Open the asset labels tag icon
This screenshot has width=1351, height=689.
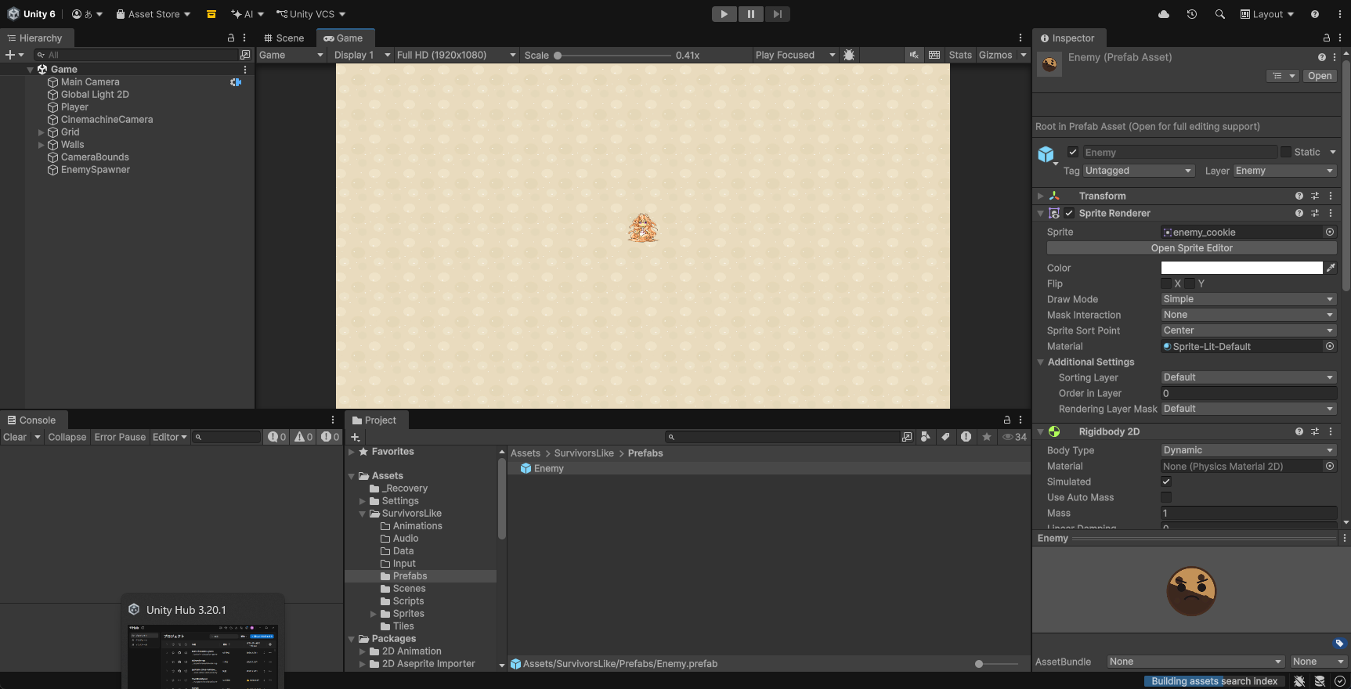click(1339, 643)
